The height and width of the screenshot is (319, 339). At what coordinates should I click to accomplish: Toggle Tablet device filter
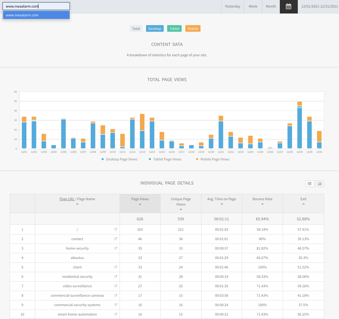tap(174, 29)
